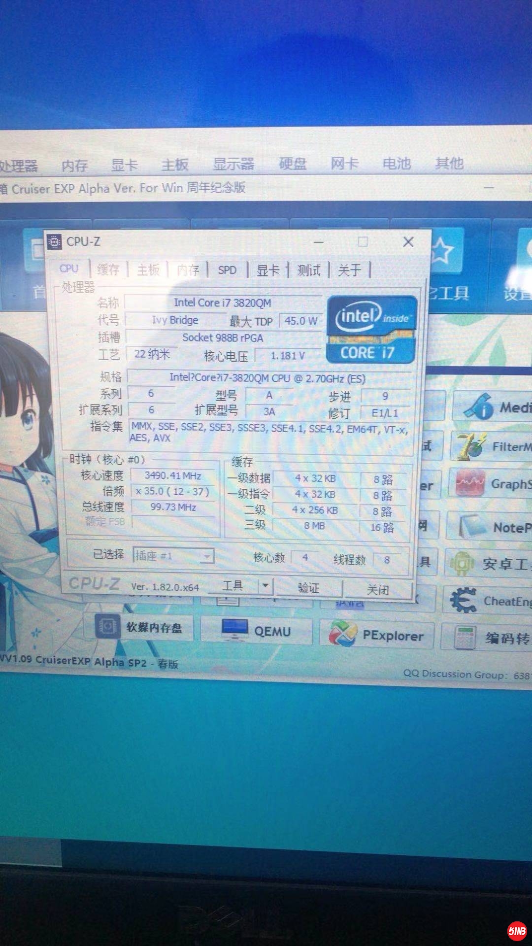Click the 验证 button
This screenshot has height=946, width=532.
(308, 587)
